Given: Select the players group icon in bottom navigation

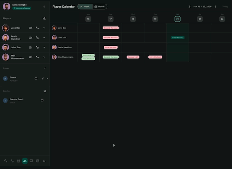Looking at the screenshot, I should [25, 161].
